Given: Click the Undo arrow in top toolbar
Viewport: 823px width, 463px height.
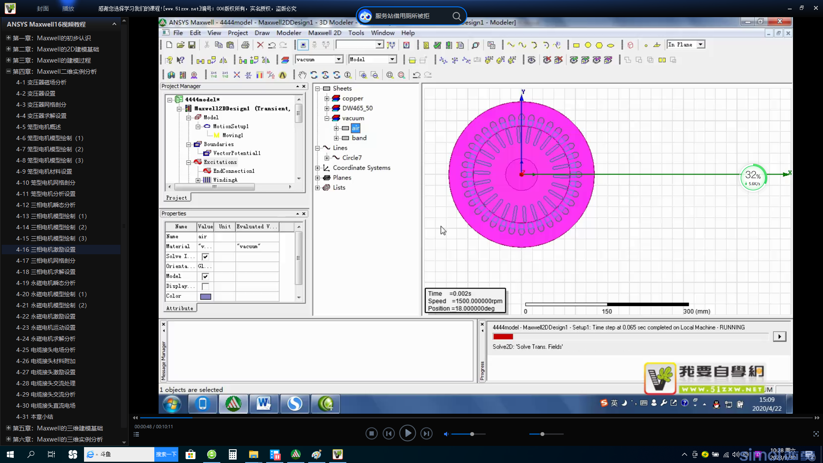Looking at the screenshot, I should [x=272, y=45].
